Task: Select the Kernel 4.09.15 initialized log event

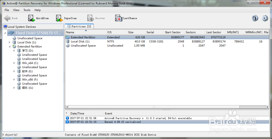Action: [123, 122]
